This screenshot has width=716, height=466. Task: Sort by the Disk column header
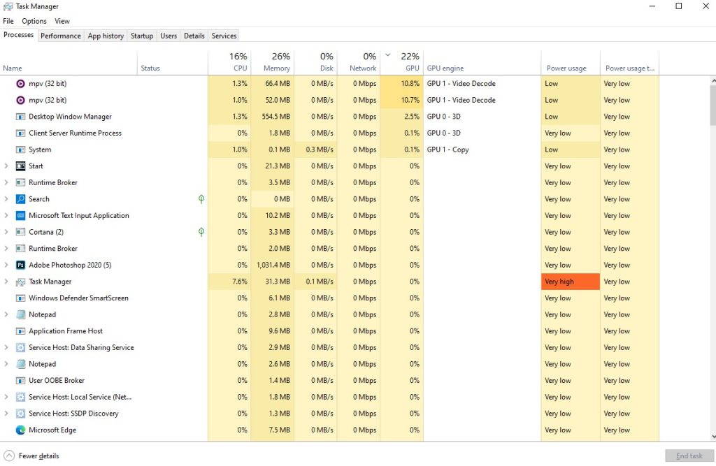coord(315,62)
